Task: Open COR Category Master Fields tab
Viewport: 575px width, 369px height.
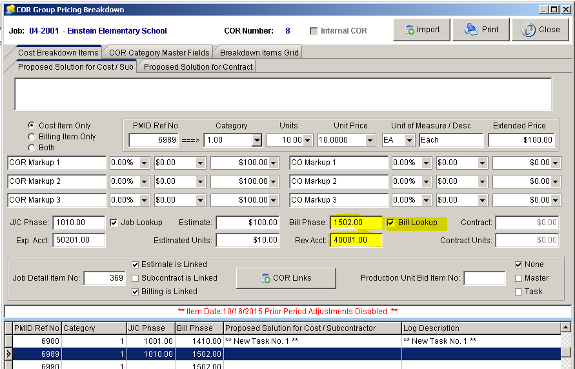Action: coord(159,53)
